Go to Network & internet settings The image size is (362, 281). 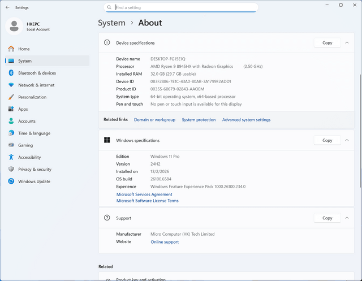click(x=48, y=85)
